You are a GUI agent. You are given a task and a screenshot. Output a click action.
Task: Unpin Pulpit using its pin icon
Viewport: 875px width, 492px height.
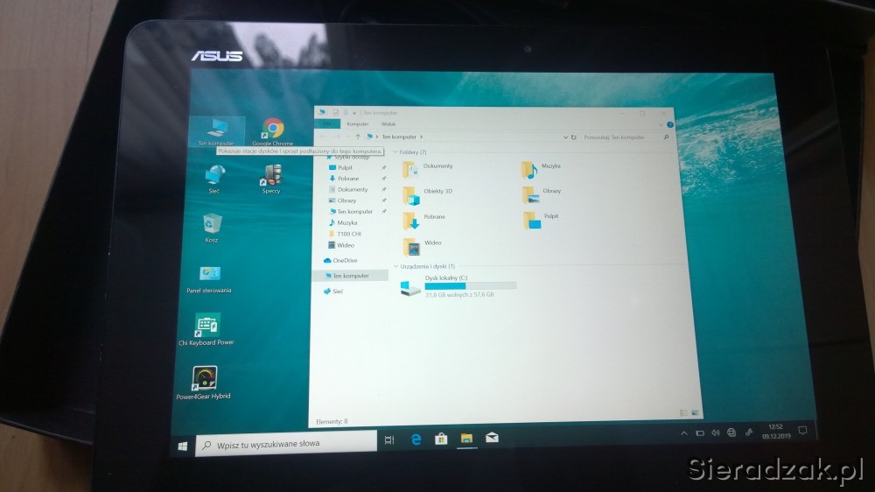click(x=384, y=167)
